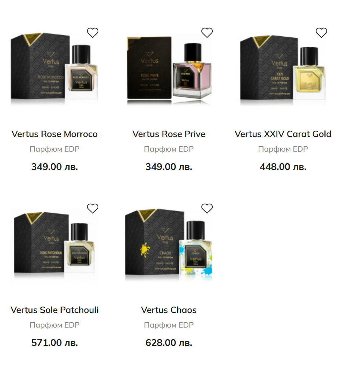View the Vertus Rose Prive product photo
This screenshot has height=368, width=339.
tap(169, 70)
